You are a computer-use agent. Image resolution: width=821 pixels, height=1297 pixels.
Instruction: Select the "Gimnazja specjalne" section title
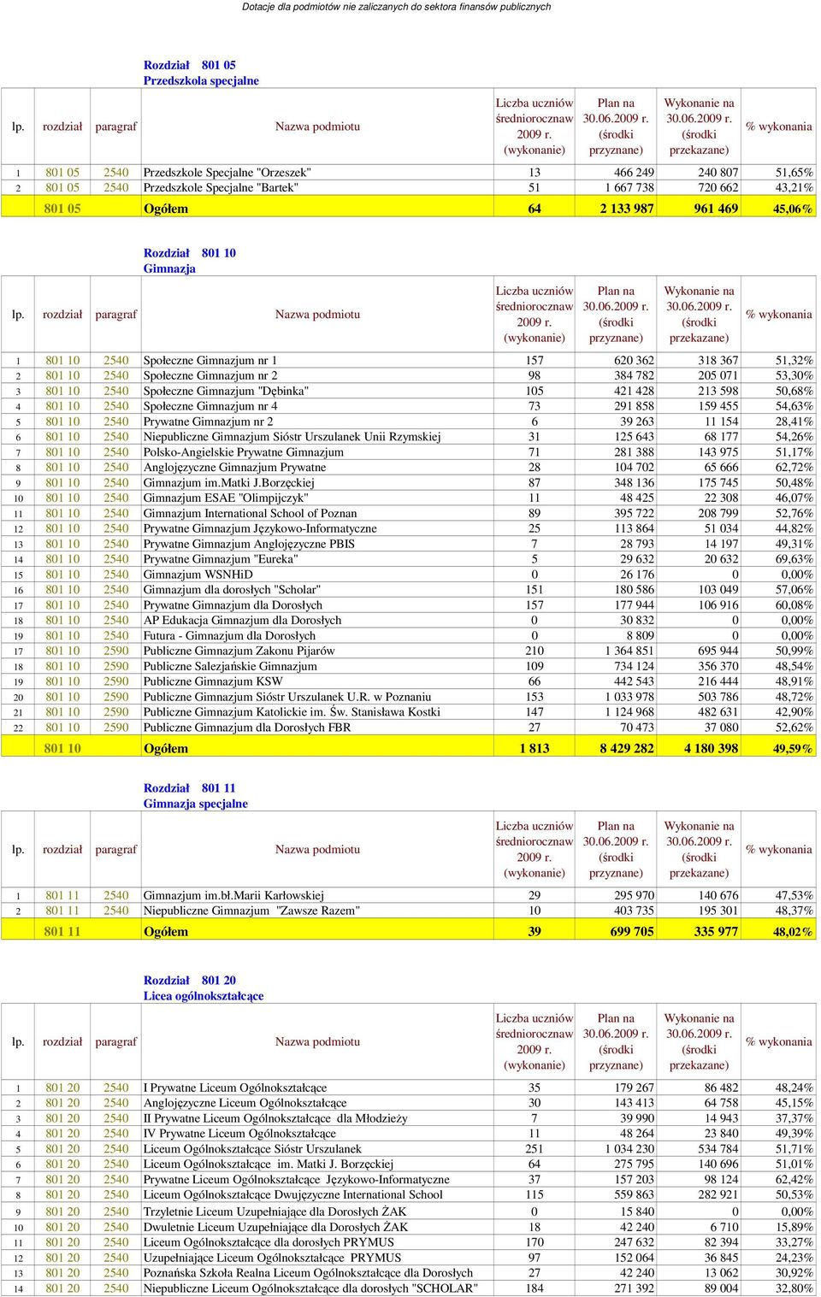point(196,805)
